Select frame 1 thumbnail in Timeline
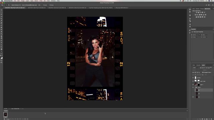Screen dimensions: 214x120 pos(5,115)
